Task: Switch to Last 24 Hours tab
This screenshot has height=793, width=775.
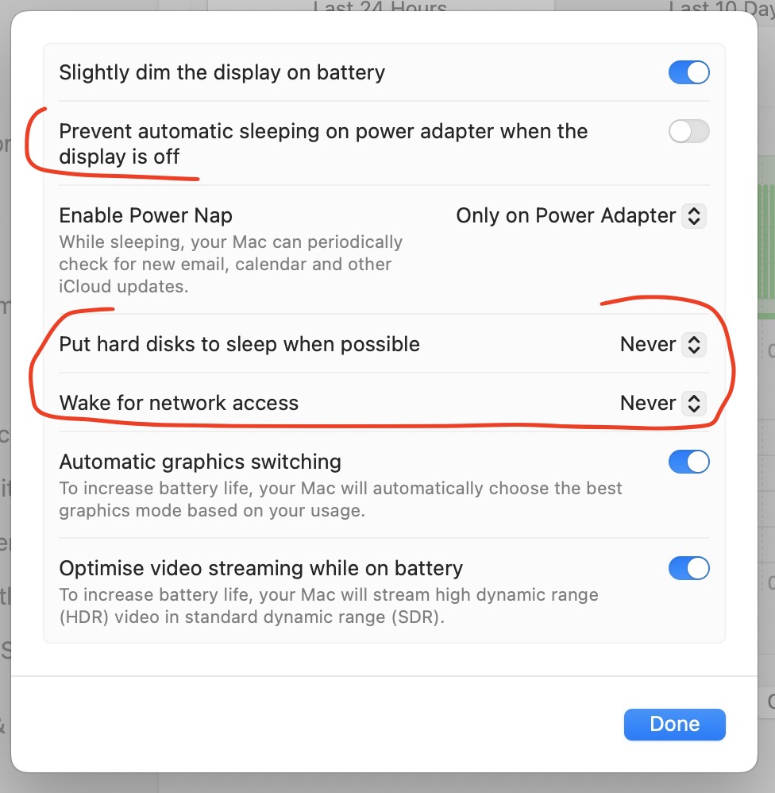Action: pyautogui.click(x=380, y=8)
